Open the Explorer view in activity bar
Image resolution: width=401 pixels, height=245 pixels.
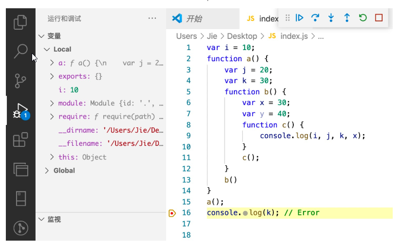pos(20,22)
